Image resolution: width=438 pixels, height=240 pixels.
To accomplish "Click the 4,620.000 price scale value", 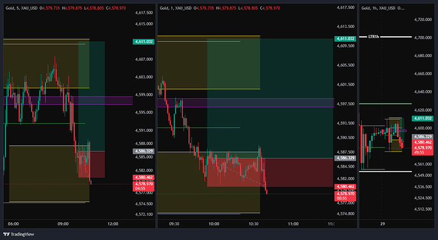I will click(423, 110).
